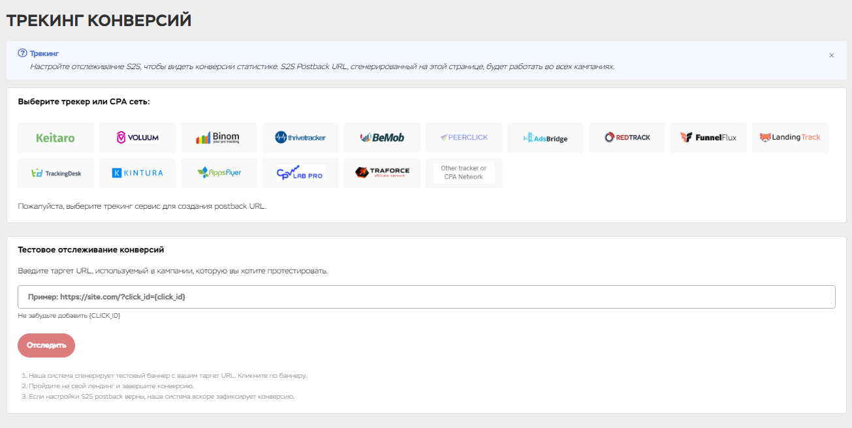Click the Не забудьте добавить {CLICK_ID} hint

[x=69, y=316]
